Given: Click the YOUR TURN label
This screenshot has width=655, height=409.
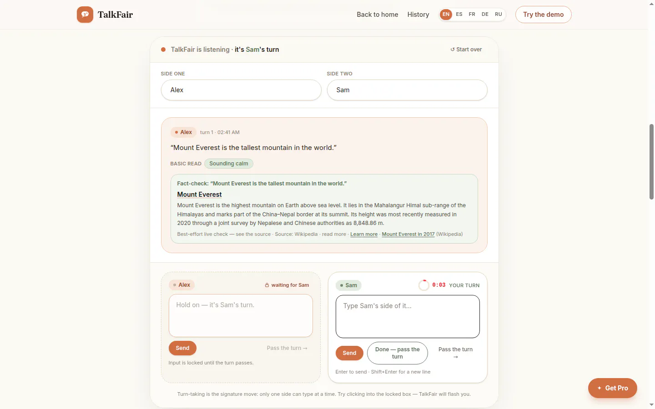Looking at the screenshot, I should [464, 285].
